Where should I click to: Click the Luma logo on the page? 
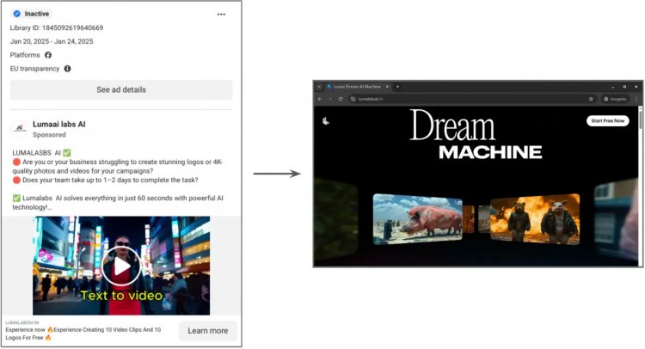click(326, 121)
